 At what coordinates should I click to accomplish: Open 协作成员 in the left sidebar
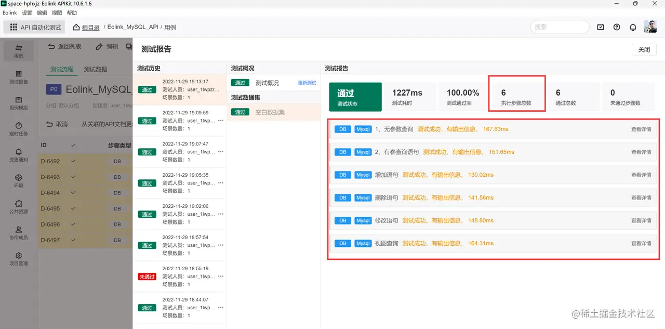pos(19,233)
